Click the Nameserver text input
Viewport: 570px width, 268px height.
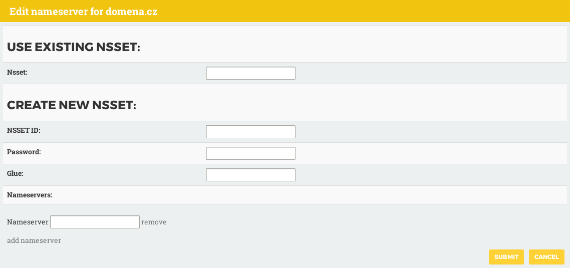click(x=95, y=222)
